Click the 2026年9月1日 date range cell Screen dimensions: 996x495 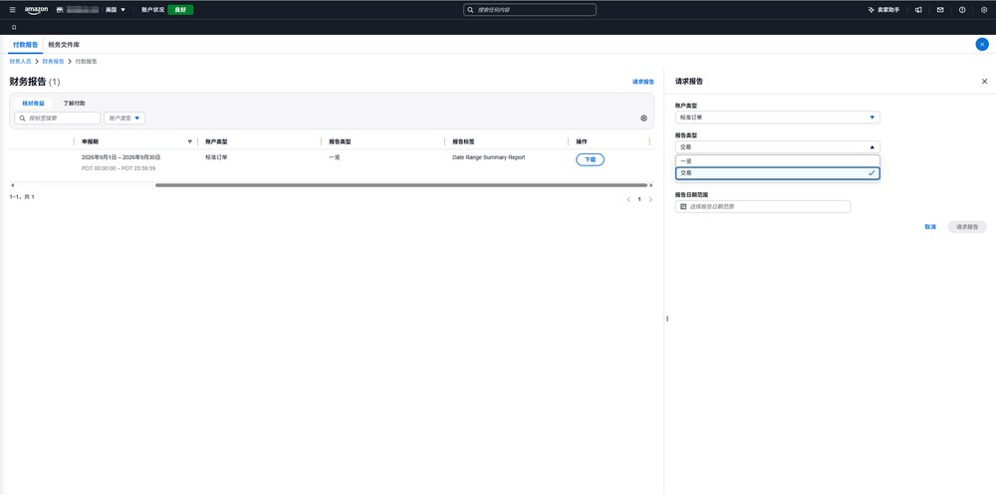tap(122, 157)
